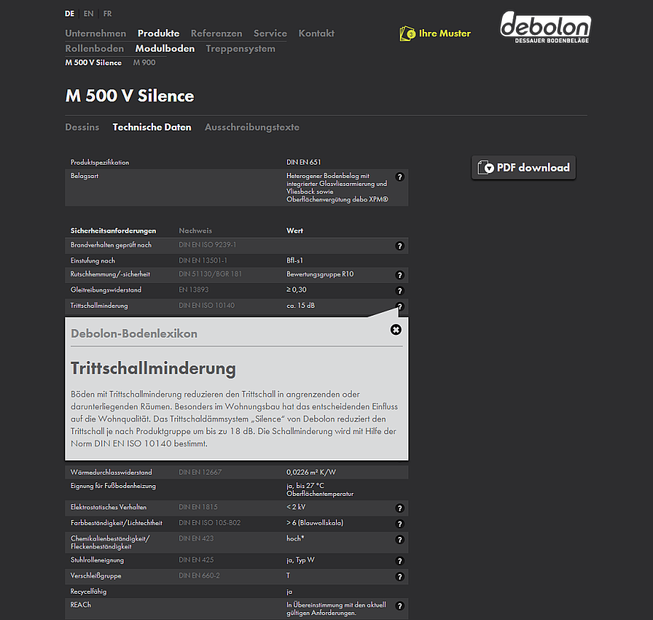Go to Treppensystem submenu

pyautogui.click(x=240, y=49)
